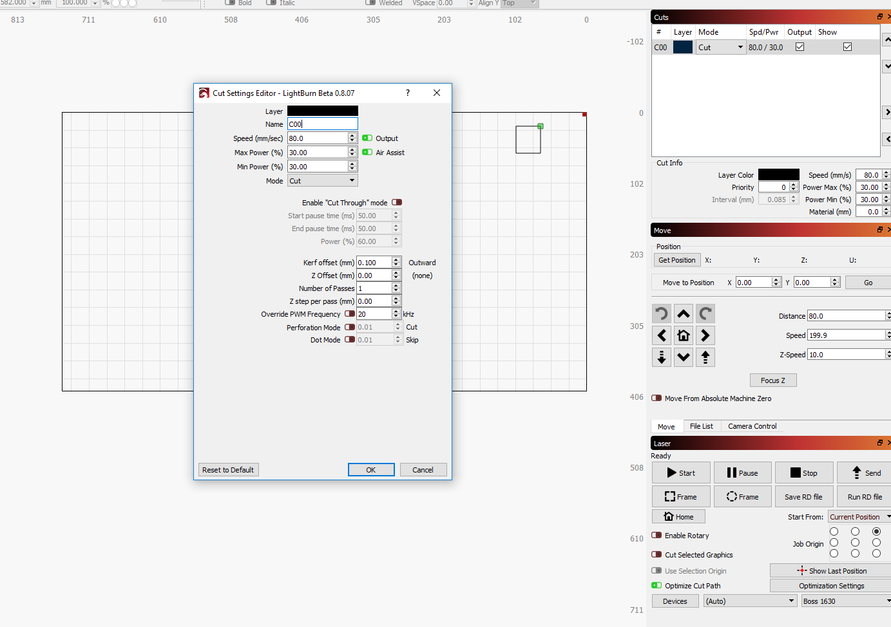Screen dimensions: 891x627
Task: Turn on Override PWM Frequency
Action: pyautogui.click(x=350, y=314)
